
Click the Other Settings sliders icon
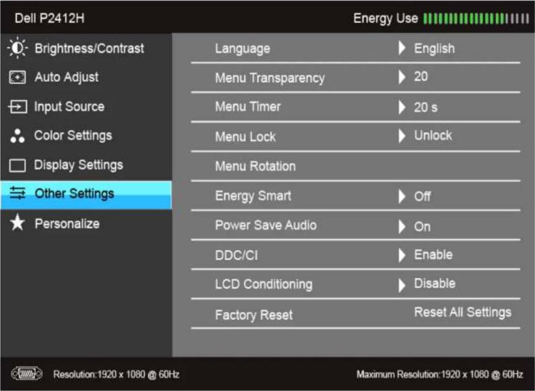pyautogui.click(x=17, y=193)
